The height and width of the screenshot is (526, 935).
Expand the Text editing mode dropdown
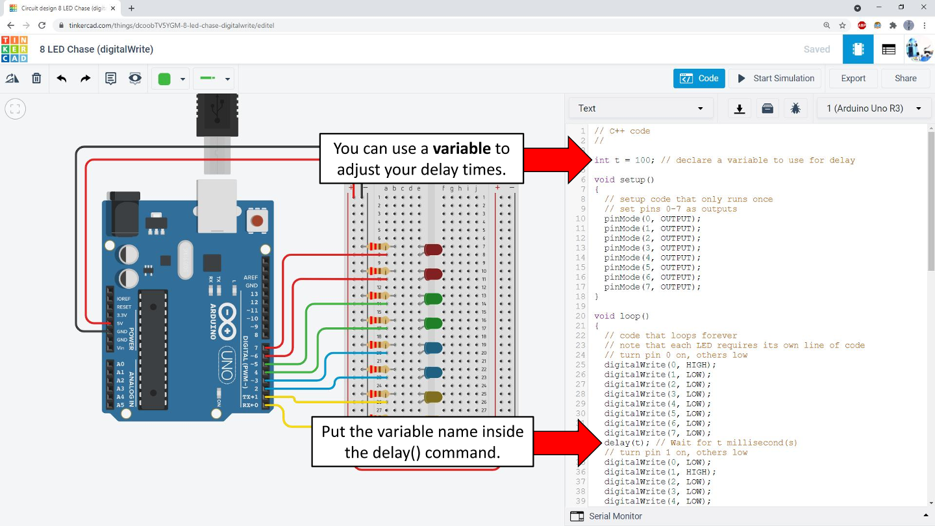[x=640, y=108]
